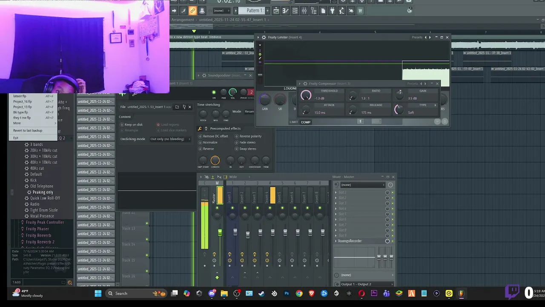Image resolution: width=545 pixels, height=307 pixels.
Task: Expand Fruity Limiter window menu arrow
Action: tap(258, 37)
